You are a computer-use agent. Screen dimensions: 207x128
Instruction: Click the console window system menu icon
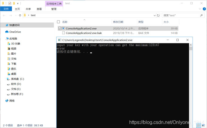point(60,40)
